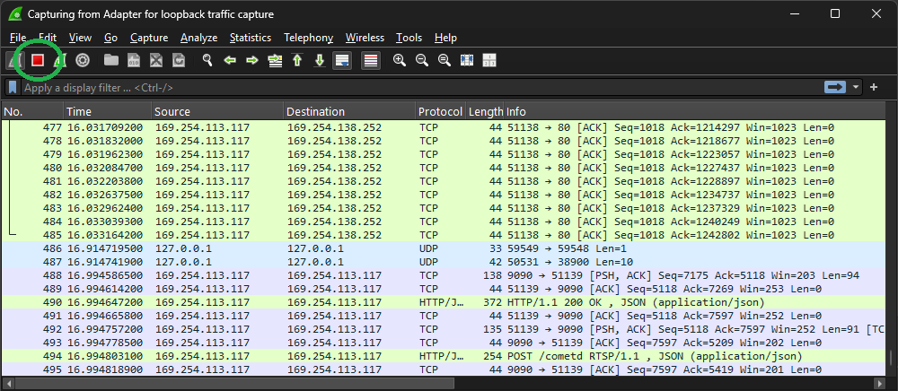Viewport: 898px width, 391px height.
Task: Open the Statistics menu
Action: [x=251, y=38]
